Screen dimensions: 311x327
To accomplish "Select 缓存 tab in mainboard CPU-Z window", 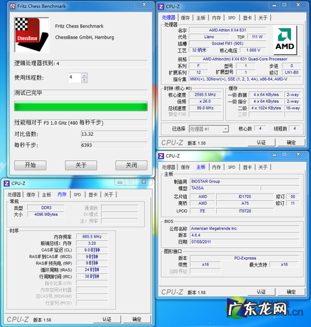I will tap(185, 168).
